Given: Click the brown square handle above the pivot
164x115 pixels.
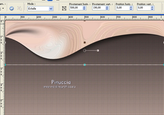Looking at the screenshot, I should coord(85,42).
